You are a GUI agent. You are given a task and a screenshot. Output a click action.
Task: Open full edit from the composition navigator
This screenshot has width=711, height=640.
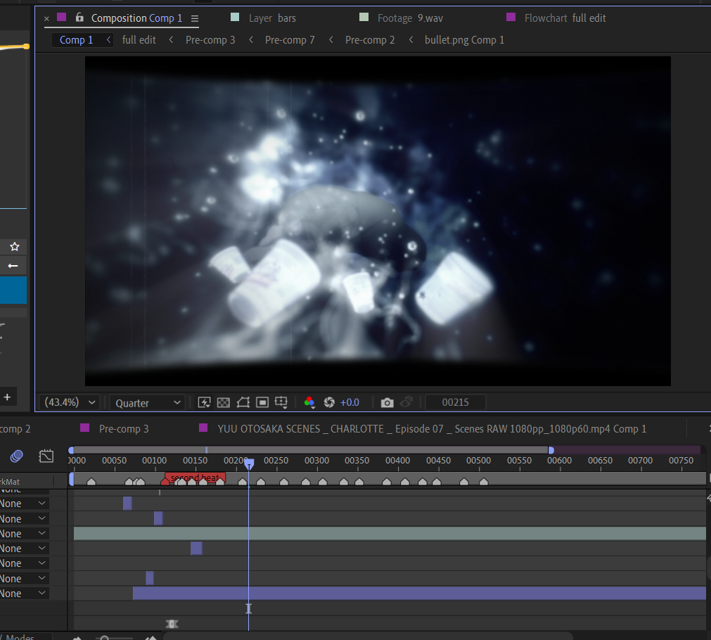pyautogui.click(x=139, y=40)
